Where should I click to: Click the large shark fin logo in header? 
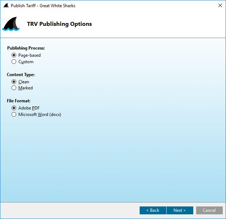pos(11,24)
